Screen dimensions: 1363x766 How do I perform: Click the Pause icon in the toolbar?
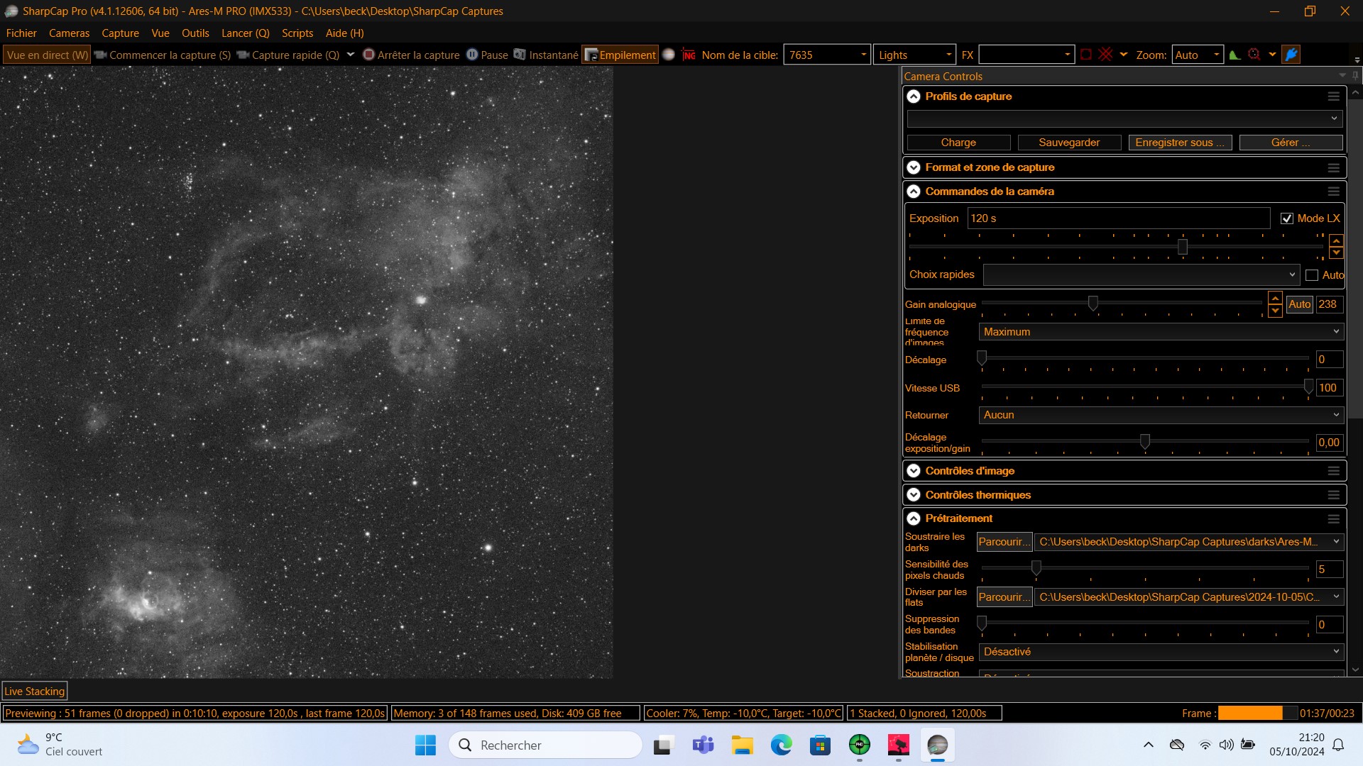472,55
